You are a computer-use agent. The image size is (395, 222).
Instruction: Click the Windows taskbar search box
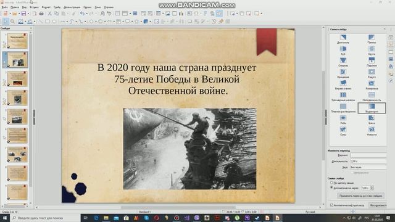pyautogui.click(x=45, y=218)
